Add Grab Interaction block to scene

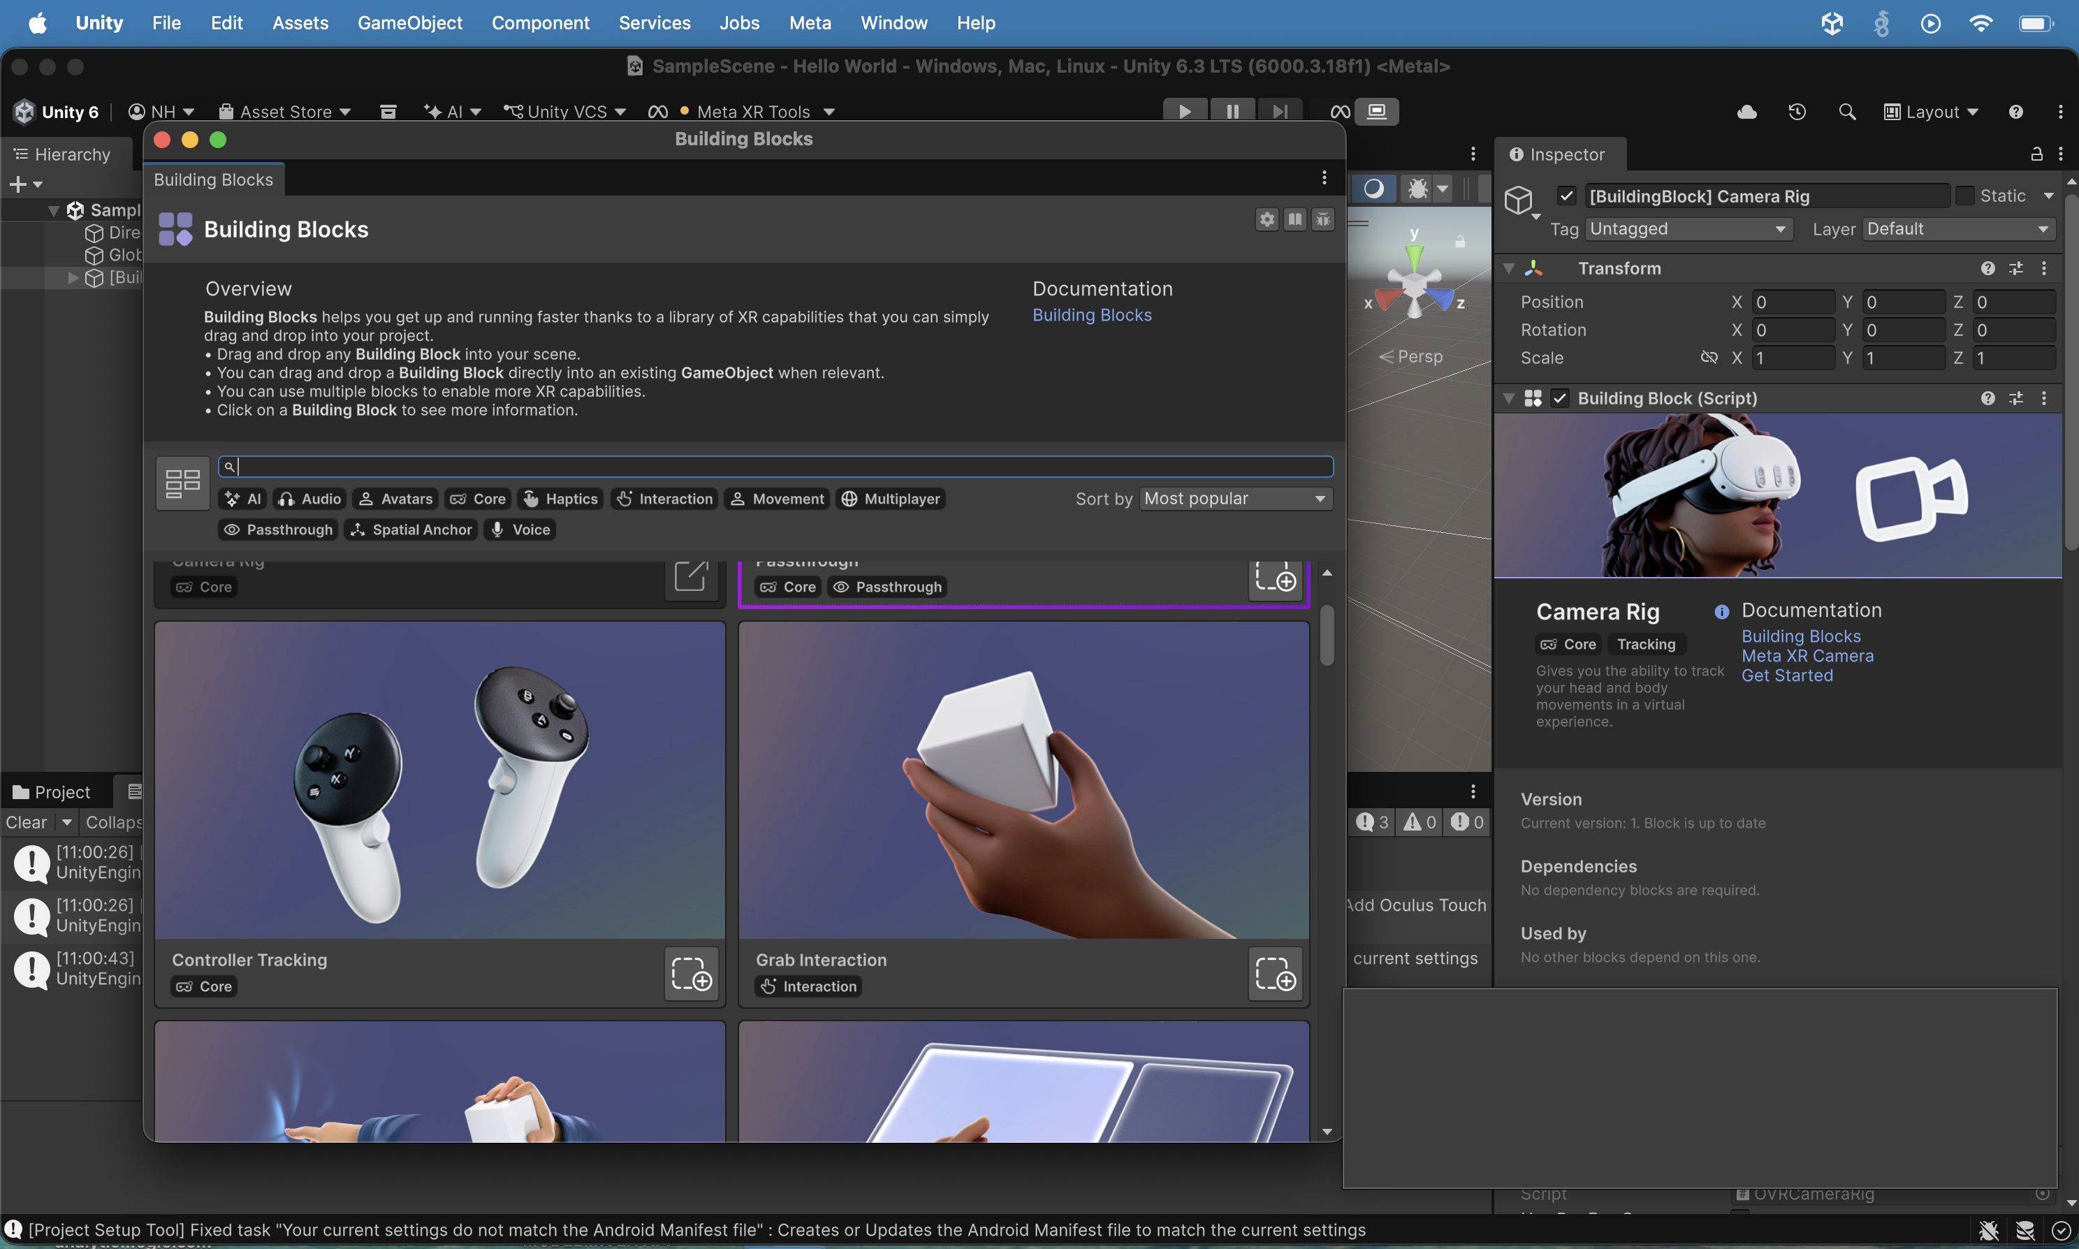coord(1275,974)
